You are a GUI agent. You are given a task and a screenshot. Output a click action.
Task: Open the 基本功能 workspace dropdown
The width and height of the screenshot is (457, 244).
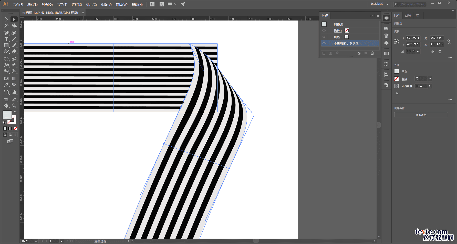[379, 4]
